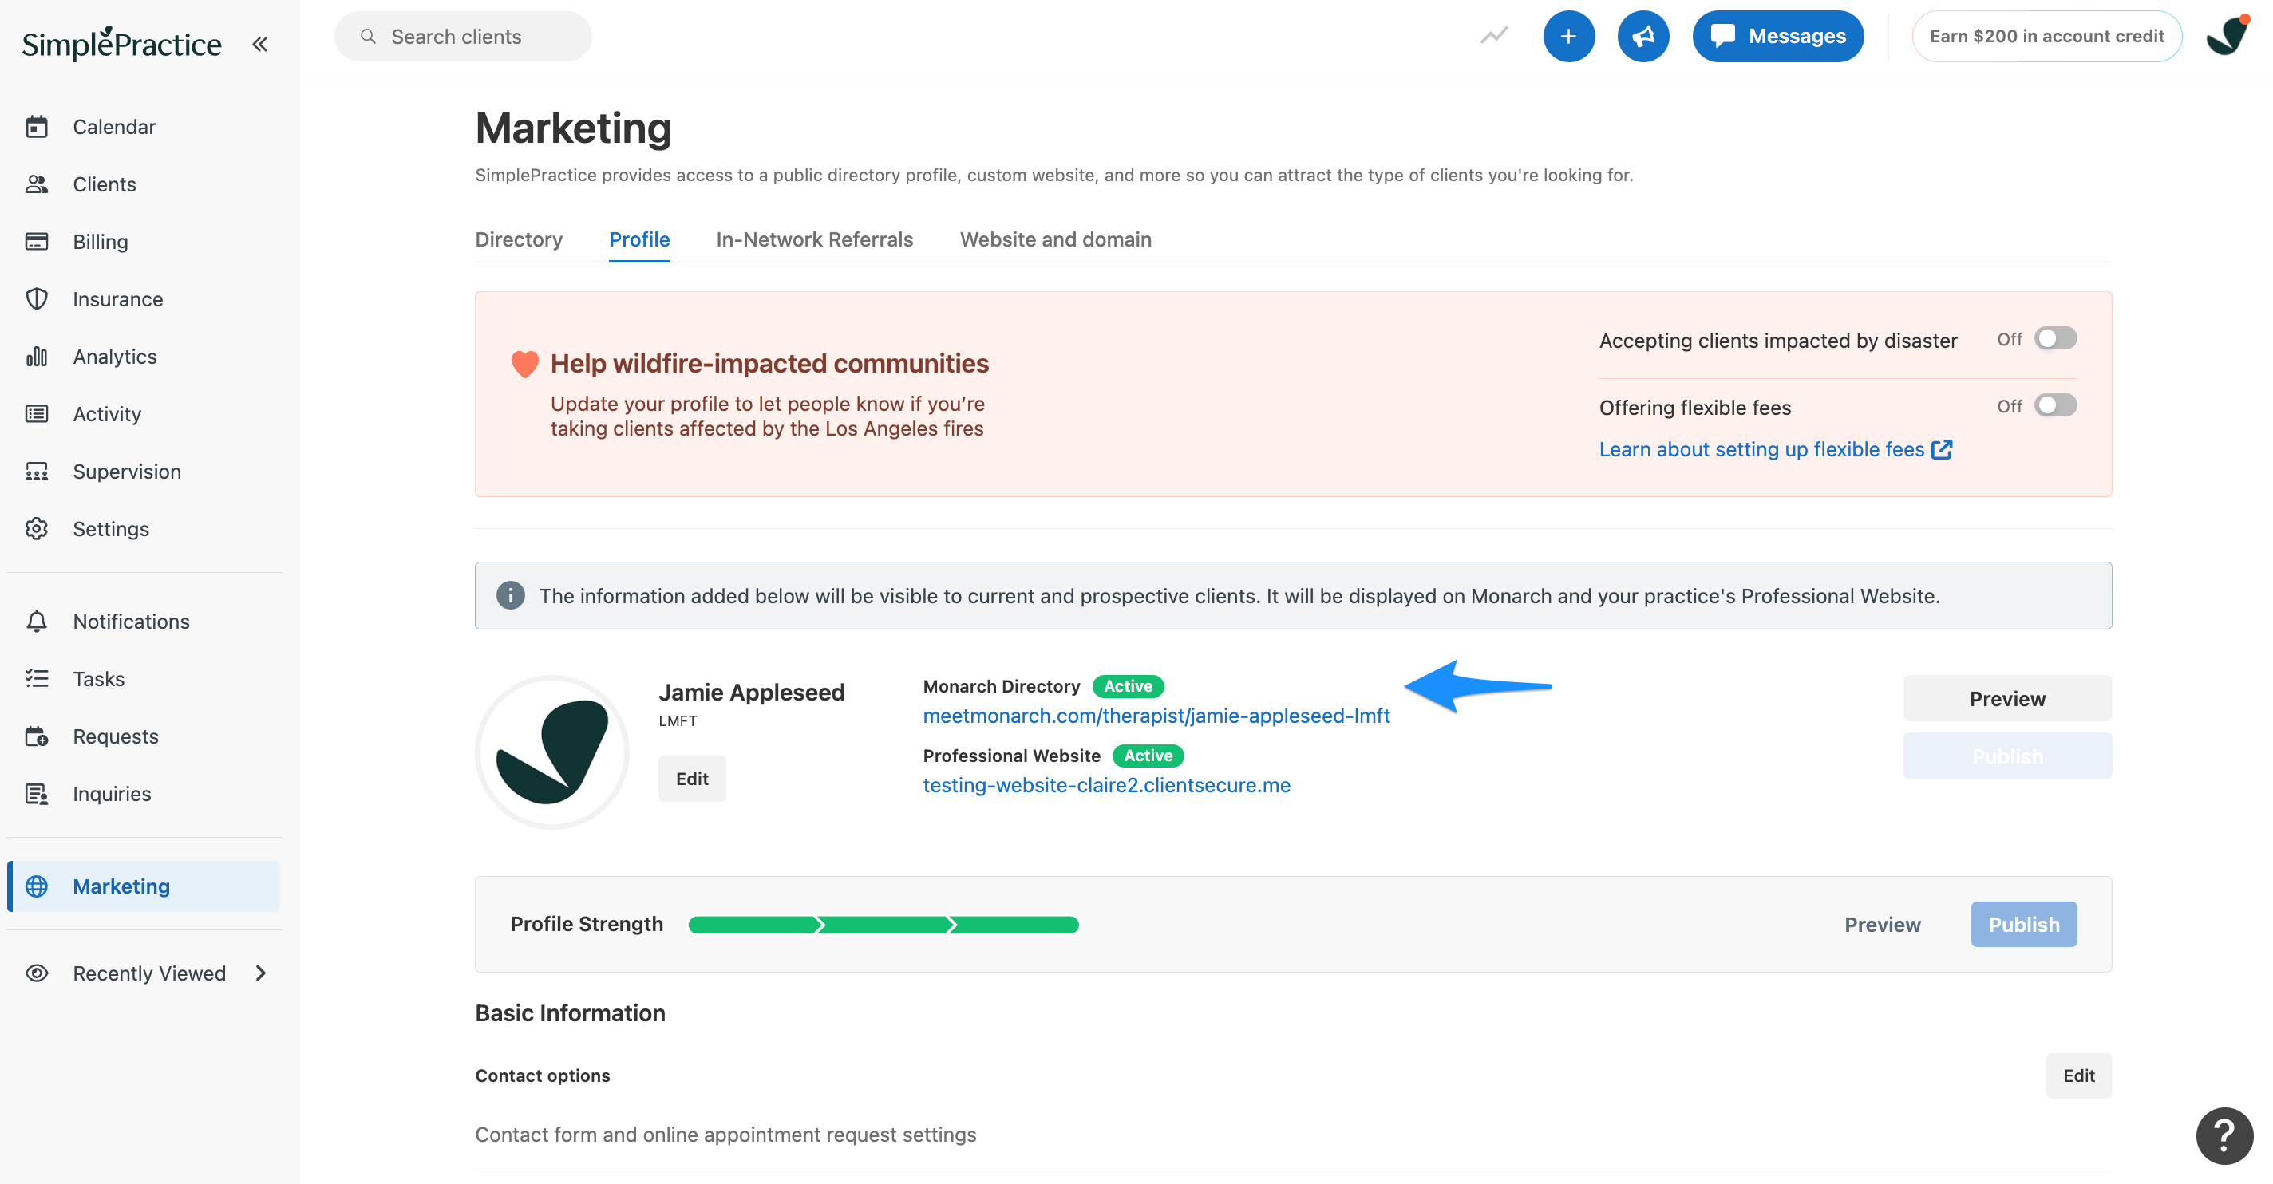
Task: Click the Professional Website Active badge
Action: click(x=1147, y=756)
